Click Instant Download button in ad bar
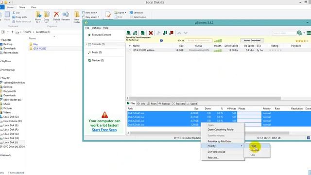This screenshot has width=311, height=175. 252,40
